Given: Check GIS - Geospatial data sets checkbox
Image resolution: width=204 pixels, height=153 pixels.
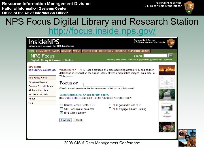Looking at the screenshot, I should point(61,109).
